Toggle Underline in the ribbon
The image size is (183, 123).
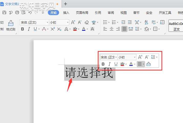pyautogui.click(x=35, y=29)
